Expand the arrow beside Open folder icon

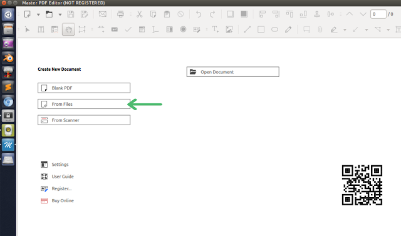coord(60,14)
